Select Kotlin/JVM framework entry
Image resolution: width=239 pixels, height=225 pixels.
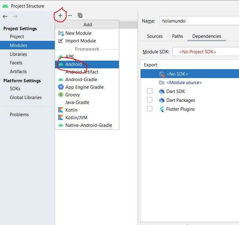click(87, 118)
